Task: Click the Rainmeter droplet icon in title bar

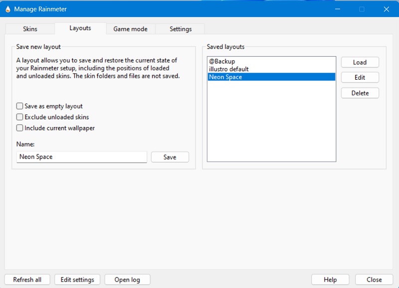Action: 7,9
